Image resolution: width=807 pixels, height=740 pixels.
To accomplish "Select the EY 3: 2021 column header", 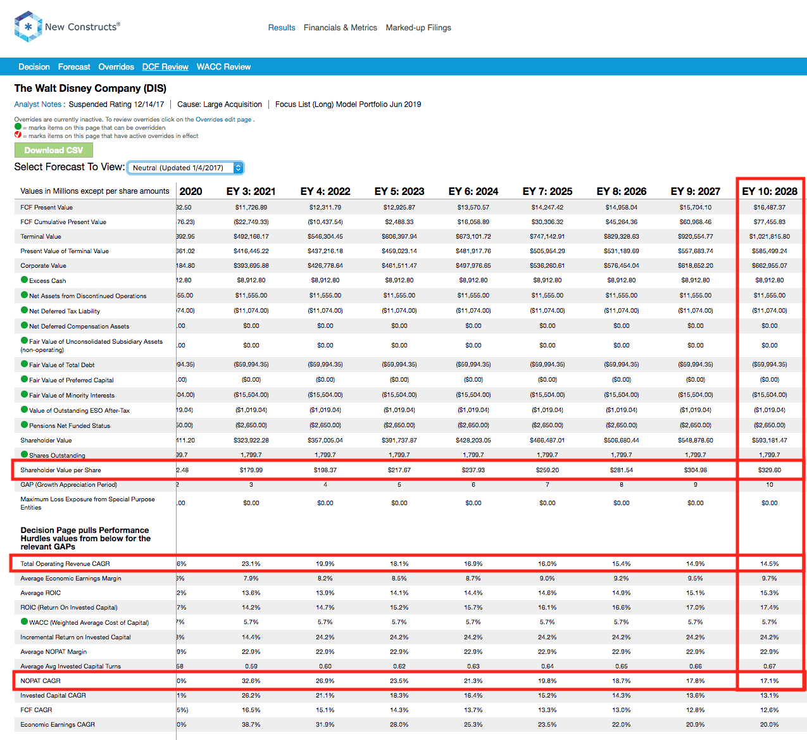I will point(251,191).
